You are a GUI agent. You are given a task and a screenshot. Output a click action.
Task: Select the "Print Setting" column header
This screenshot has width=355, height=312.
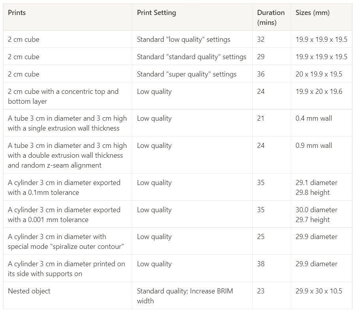pyautogui.click(x=156, y=13)
